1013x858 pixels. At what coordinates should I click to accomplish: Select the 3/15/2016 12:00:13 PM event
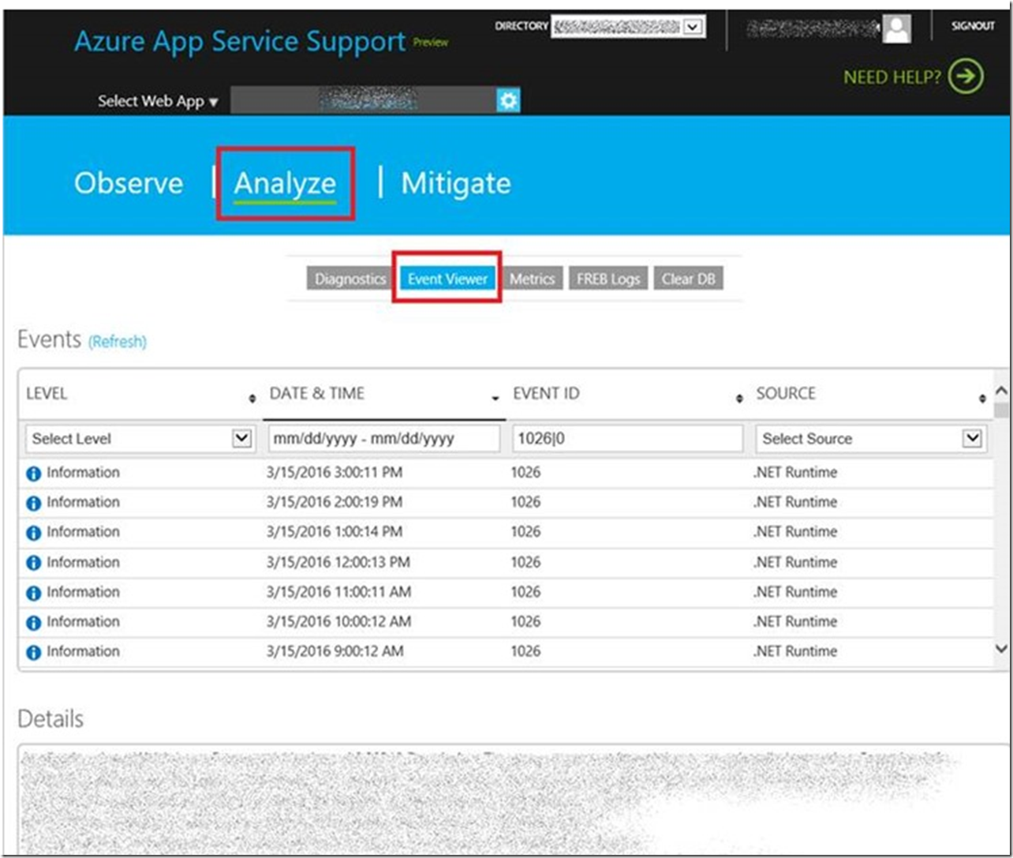[505, 563]
